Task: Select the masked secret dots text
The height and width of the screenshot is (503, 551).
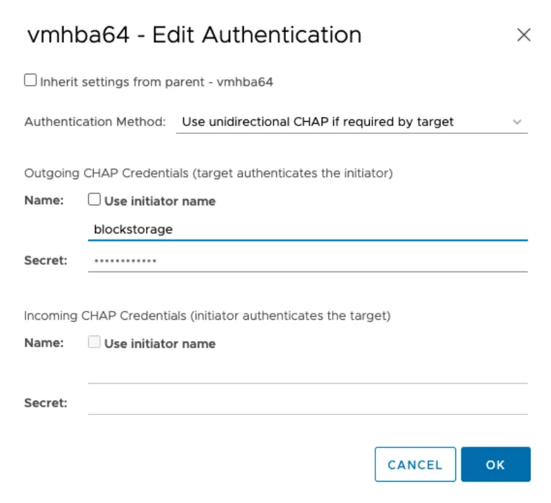Action: pos(124,260)
